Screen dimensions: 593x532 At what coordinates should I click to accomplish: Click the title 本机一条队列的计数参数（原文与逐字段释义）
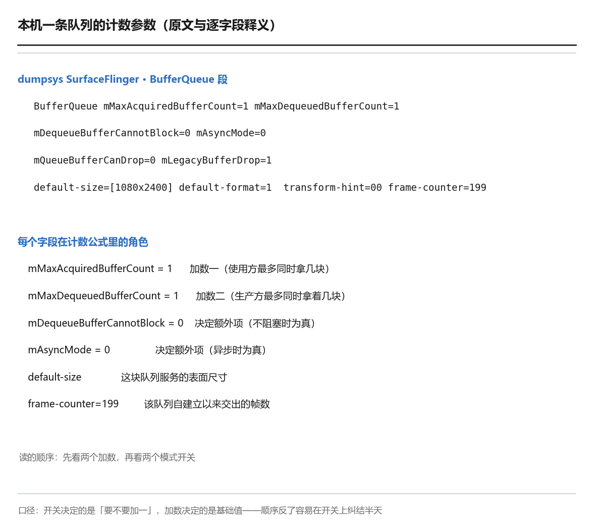pyautogui.click(x=148, y=25)
